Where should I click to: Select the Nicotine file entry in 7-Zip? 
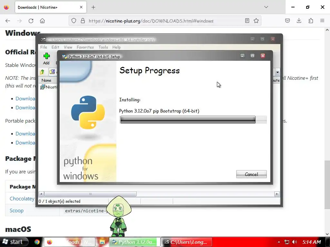pos(48,87)
